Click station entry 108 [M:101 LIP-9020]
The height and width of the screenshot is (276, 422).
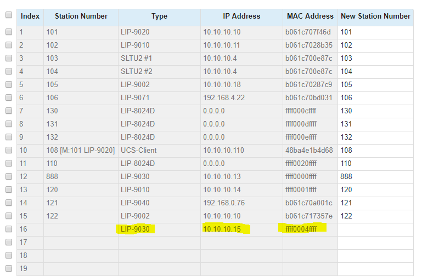[81, 150]
